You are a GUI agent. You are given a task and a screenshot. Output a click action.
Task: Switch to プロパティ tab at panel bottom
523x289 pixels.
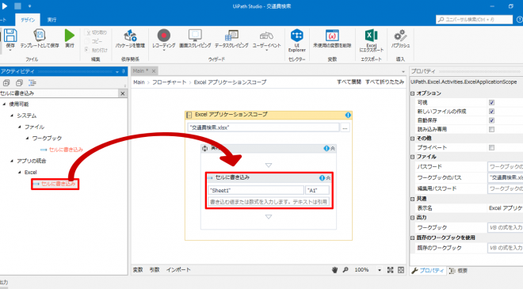click(428, 271)
